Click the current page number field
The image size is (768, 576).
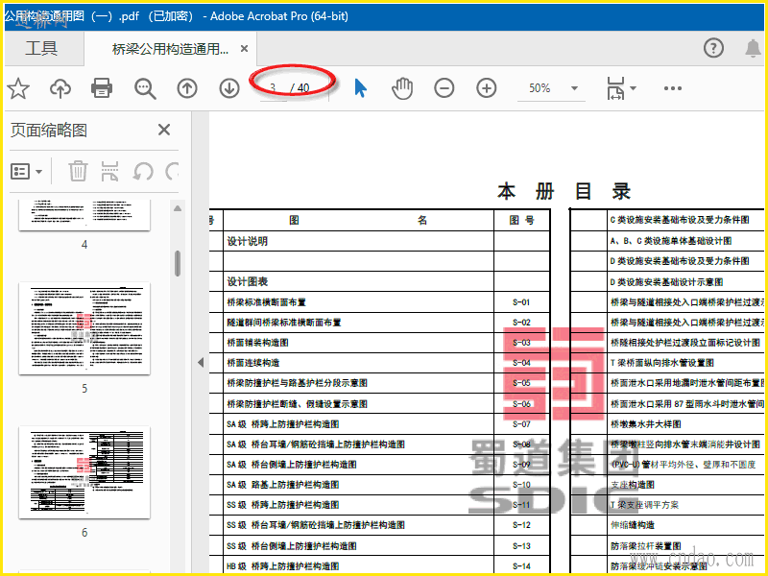click(273, 88)
